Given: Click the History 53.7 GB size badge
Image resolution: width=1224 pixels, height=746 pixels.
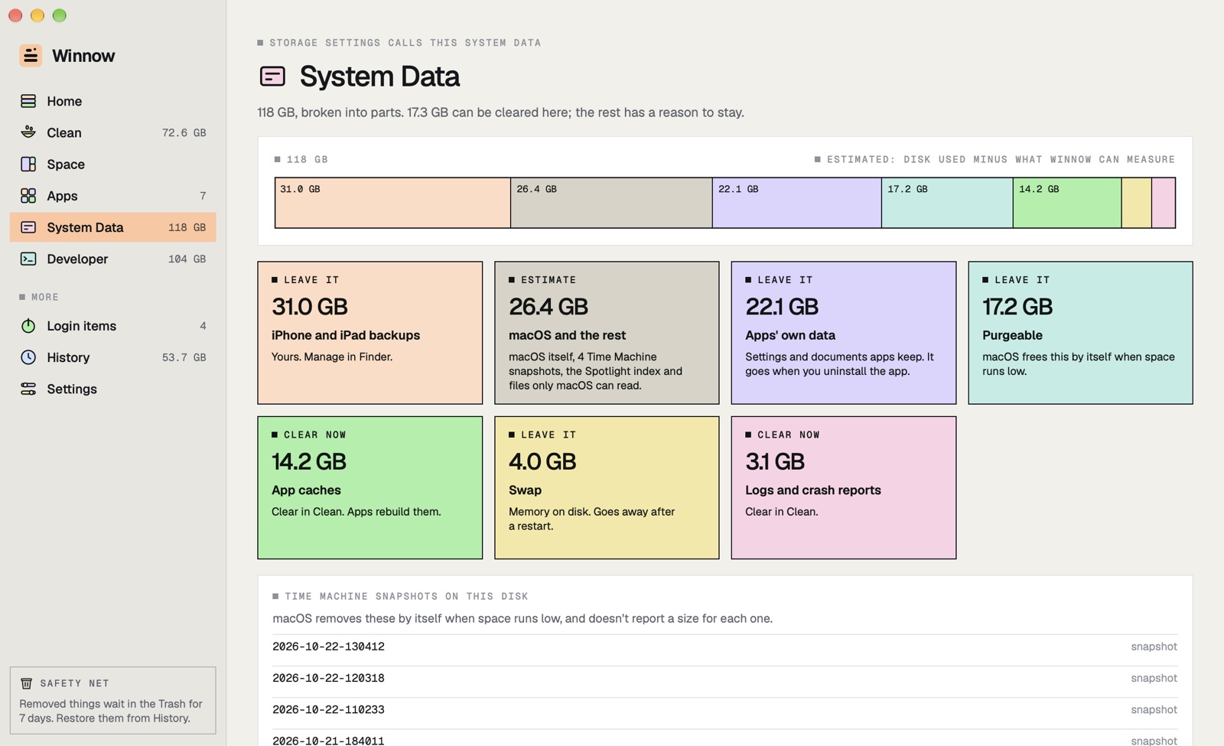Looking at the screenshot, I should (x=184, y=357).
